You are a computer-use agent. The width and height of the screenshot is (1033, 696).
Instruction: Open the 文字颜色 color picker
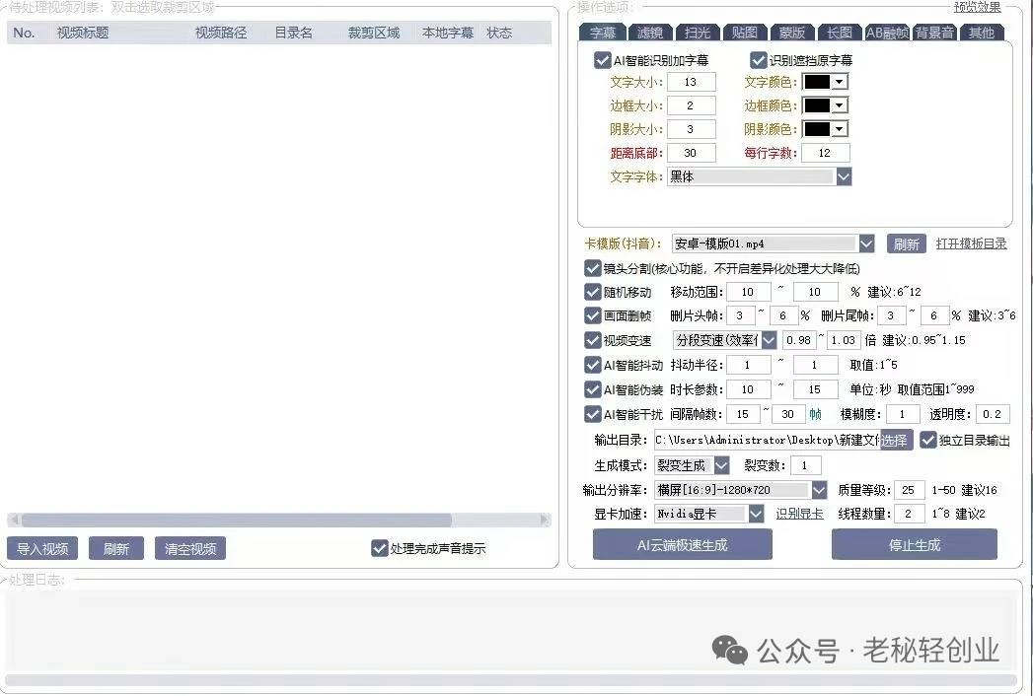[x=825, y=82]
